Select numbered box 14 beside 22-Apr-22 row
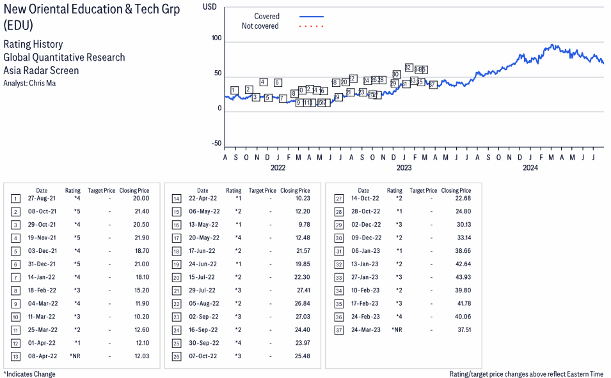This screenshot has height=378, width=611. [x=177, y=198]
